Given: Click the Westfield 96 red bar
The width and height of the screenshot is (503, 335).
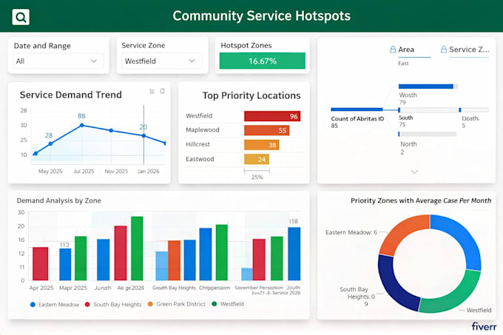Looking at the screenshot, I should pyautogui.click(x=272, y=116).
